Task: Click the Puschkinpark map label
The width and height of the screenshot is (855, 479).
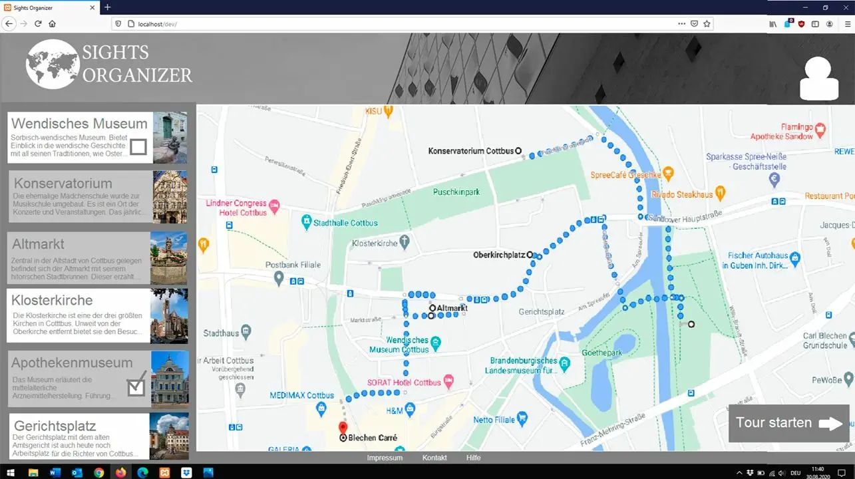Action: click(456, 192)
